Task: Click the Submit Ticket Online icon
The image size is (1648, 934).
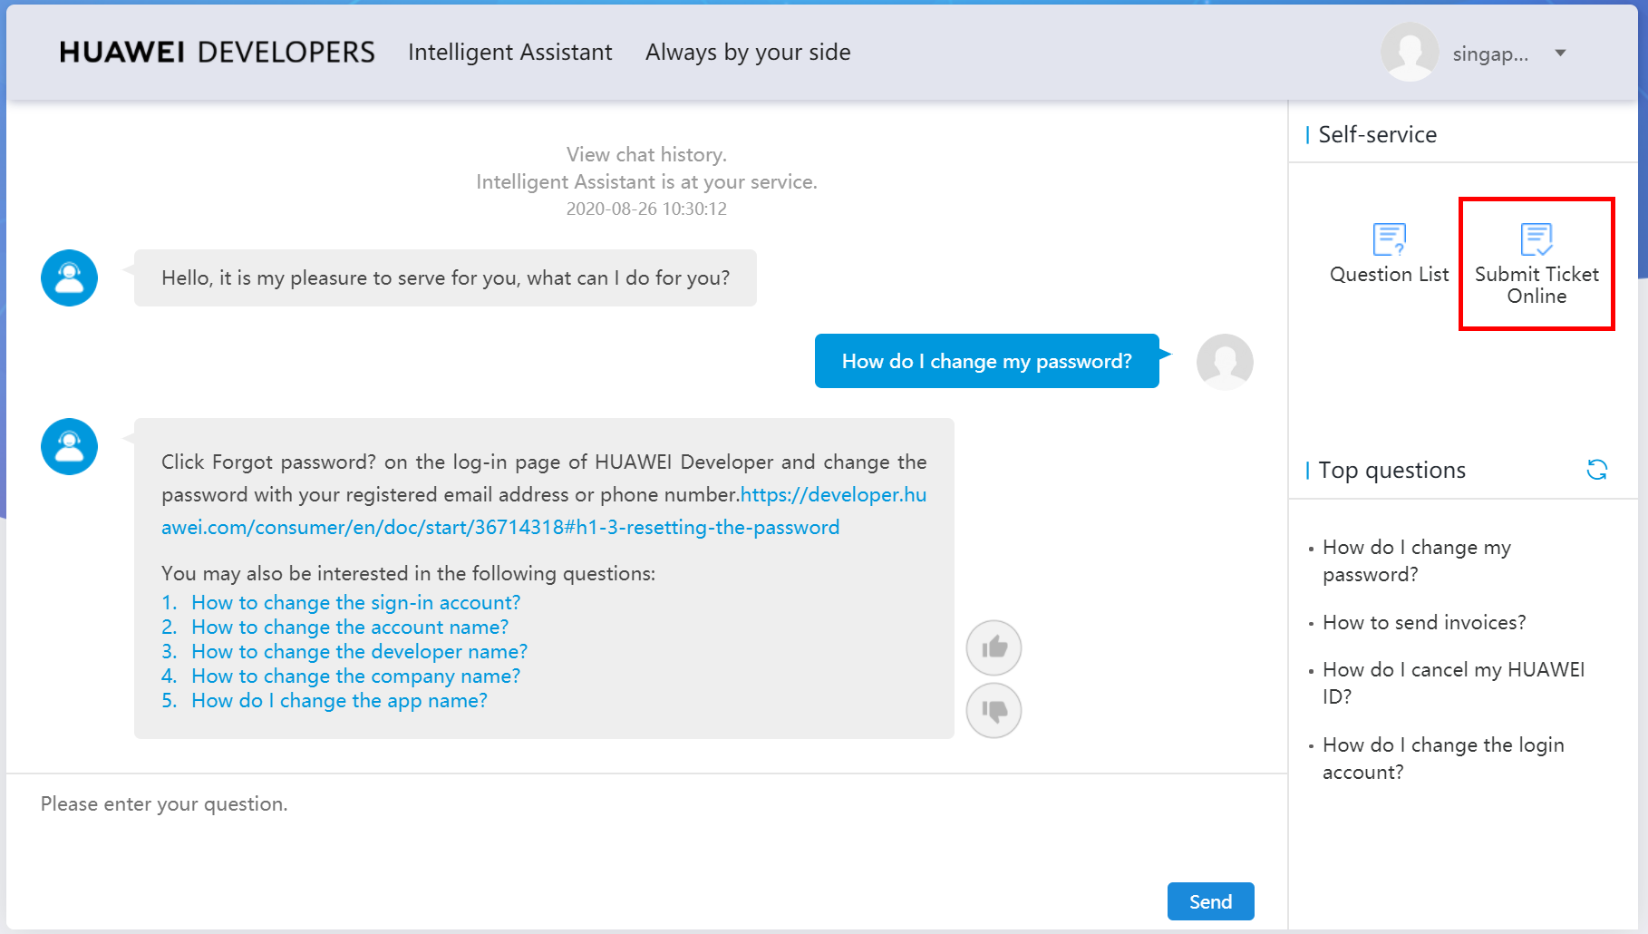Action: [1537, 239]
